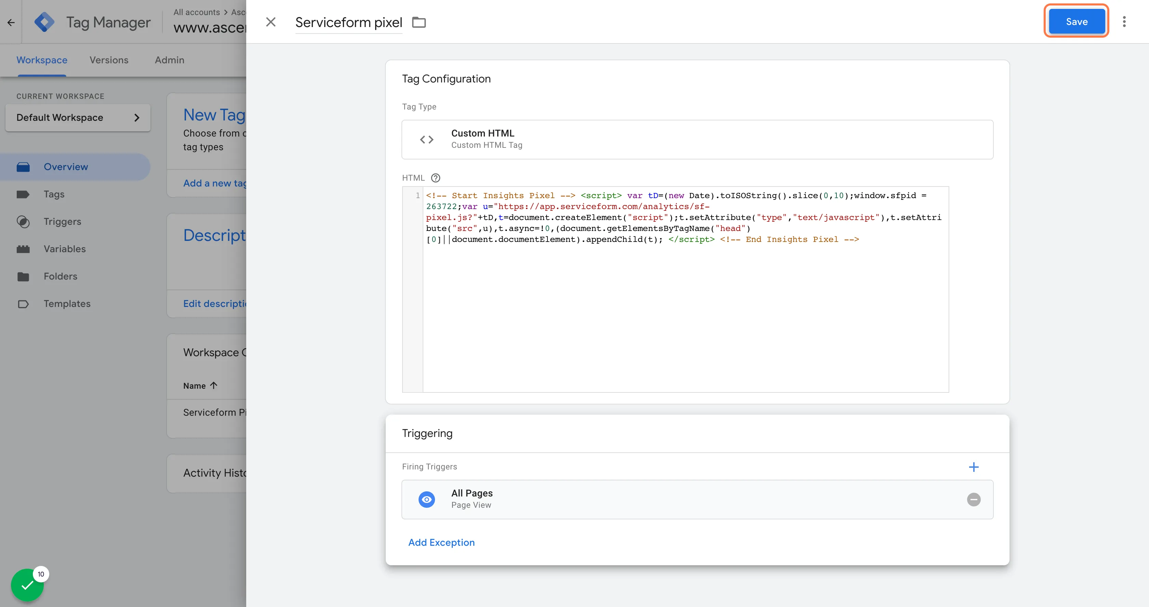Remove the All Pages trigger
Image resolution: width=1149 pixels, height=607 pixels.
(974, 500)
